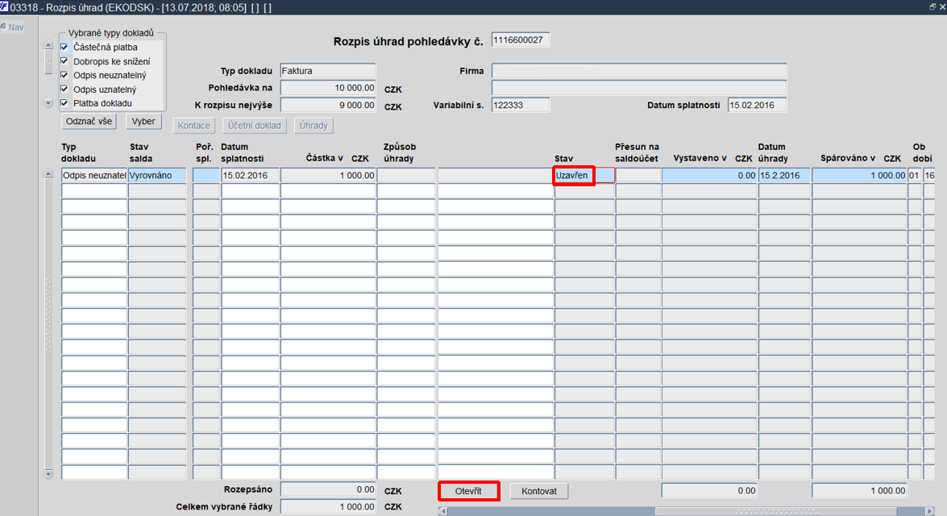947x516 pixels.
Task: Click the Vyber button
Action: click(143, 122)
